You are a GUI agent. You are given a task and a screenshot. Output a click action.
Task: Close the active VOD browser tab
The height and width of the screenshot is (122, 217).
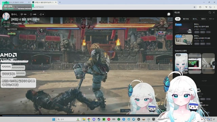coord(56,2)
